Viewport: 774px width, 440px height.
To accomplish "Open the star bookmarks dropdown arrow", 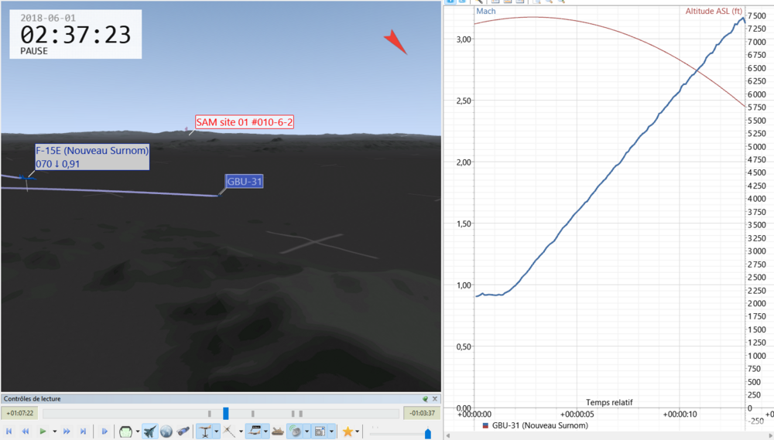I will pyautogui.click(x=358, y=431).
